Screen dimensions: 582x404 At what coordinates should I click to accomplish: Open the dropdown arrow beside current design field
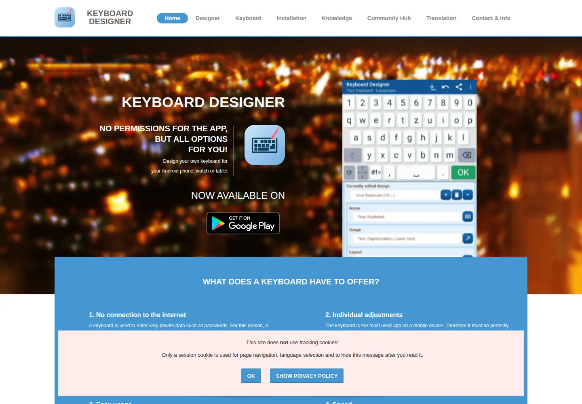coord(468,195)
